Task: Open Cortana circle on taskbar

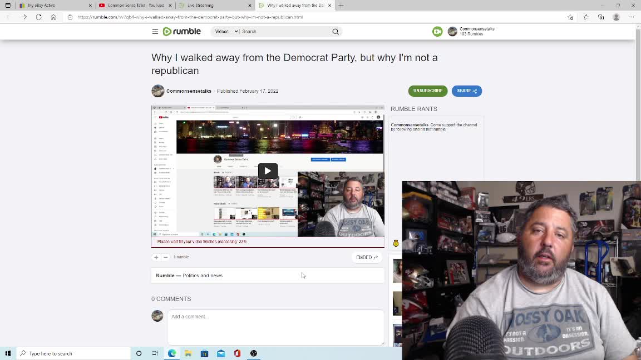Action: coord(139,353)
